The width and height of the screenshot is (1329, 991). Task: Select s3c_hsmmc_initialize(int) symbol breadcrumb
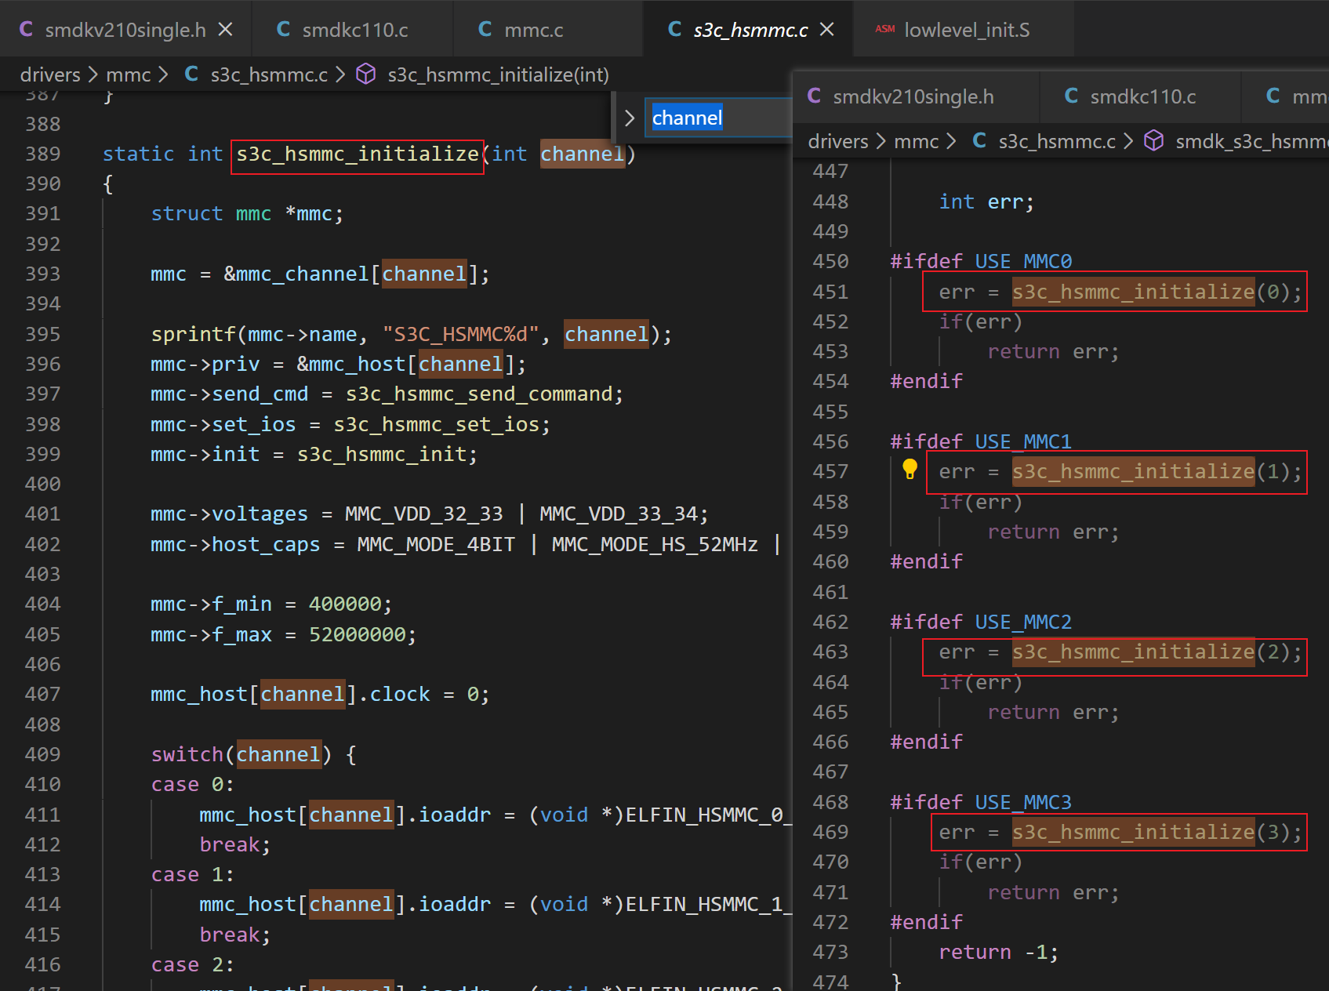click(x=498, y=74)
